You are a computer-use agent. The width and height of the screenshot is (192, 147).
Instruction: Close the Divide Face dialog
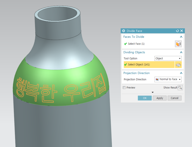182,31
